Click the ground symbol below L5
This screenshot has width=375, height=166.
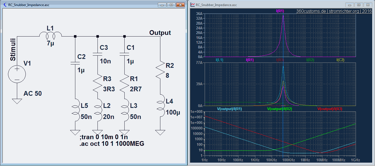click(75, 132)
